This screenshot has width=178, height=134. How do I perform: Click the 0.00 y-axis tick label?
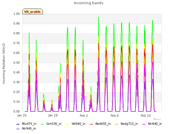[x=17, y=112]
